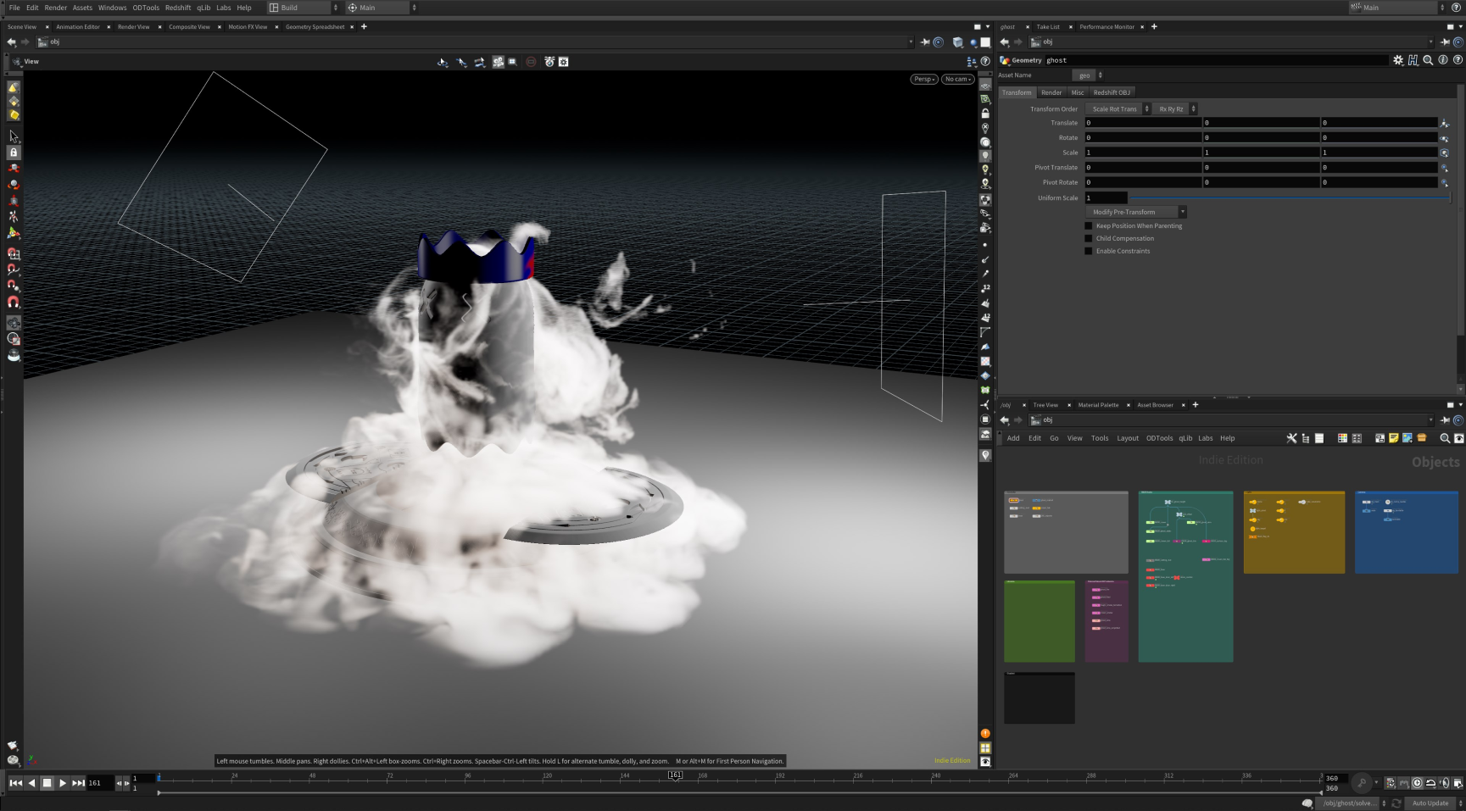Enable the Enable Constraints checkbox
The height and width of the screenshot is (811, 1466).
[1089, 251]
